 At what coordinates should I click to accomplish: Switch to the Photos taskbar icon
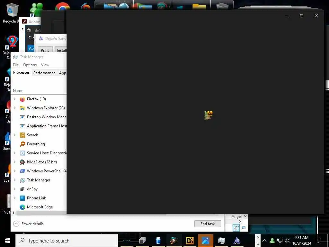point(205,241)
